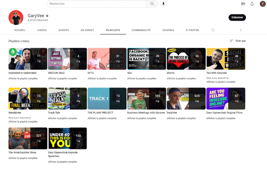Open THE PLANE PROJECT playlist thumbnail

tap(107, 99)
